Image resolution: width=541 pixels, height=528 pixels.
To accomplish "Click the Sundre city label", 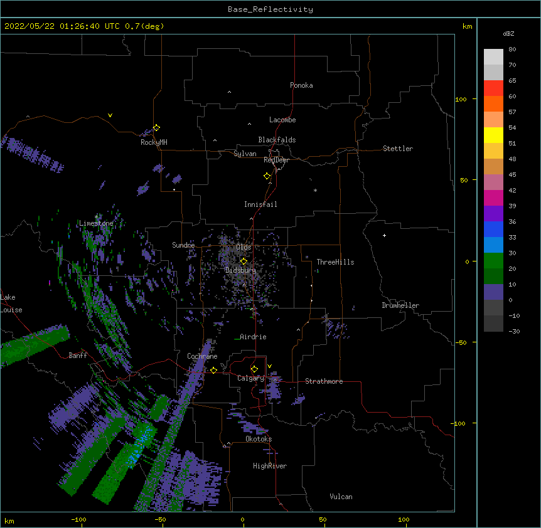I will (183, 245).
